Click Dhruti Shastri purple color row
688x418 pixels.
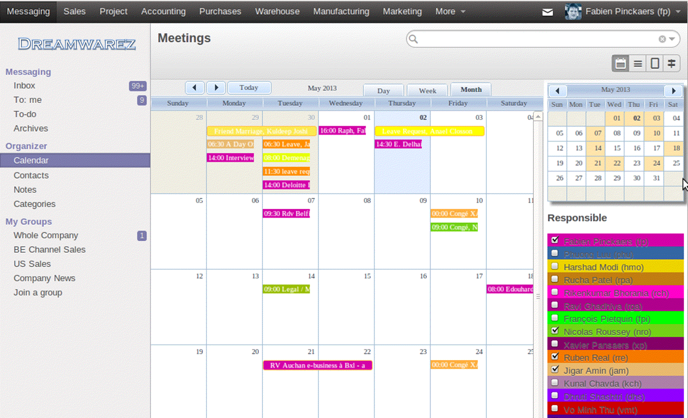(616, 396)
